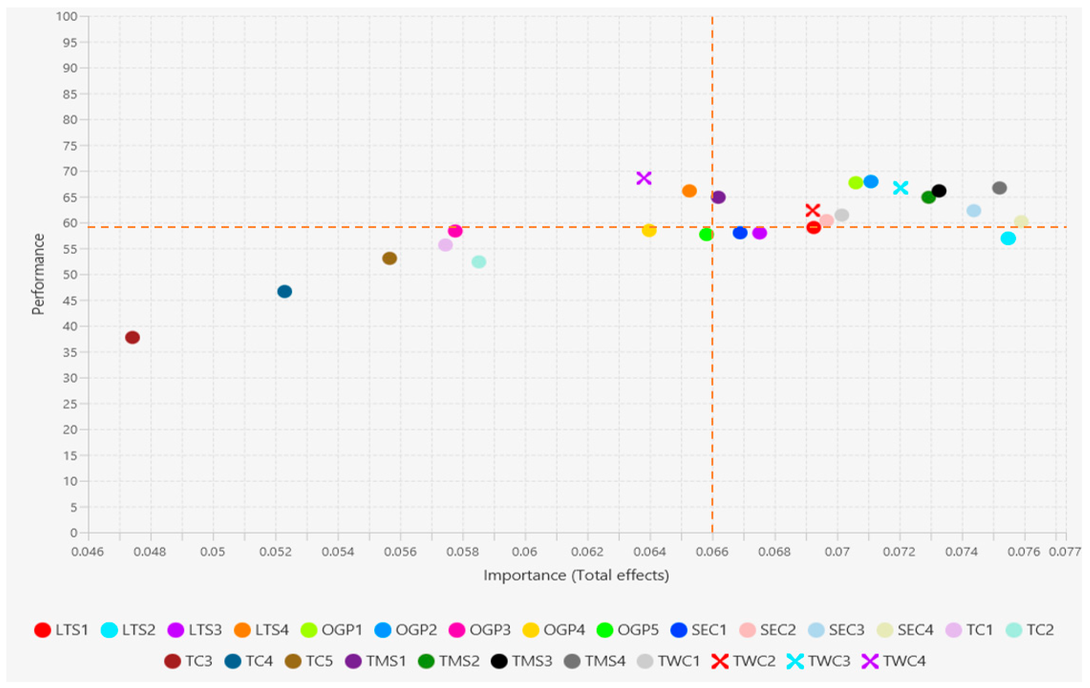Select the purple TWC4 cross data point
This screenshot has height=688, width=1090.
click(x=644, y=178)
